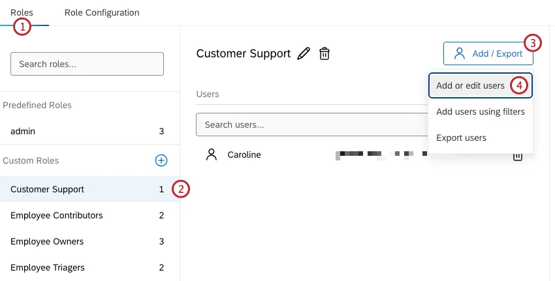
Task: Open the Add / Export dropdown
Action: click(x=488, y=53)
